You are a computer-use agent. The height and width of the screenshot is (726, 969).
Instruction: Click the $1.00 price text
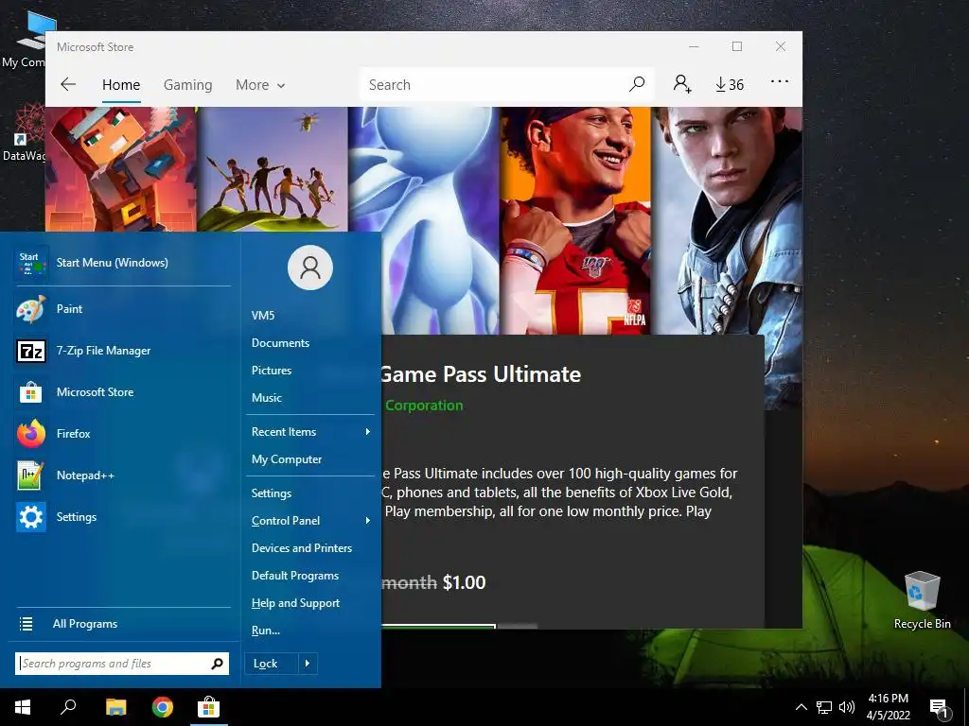pos(464,582)
